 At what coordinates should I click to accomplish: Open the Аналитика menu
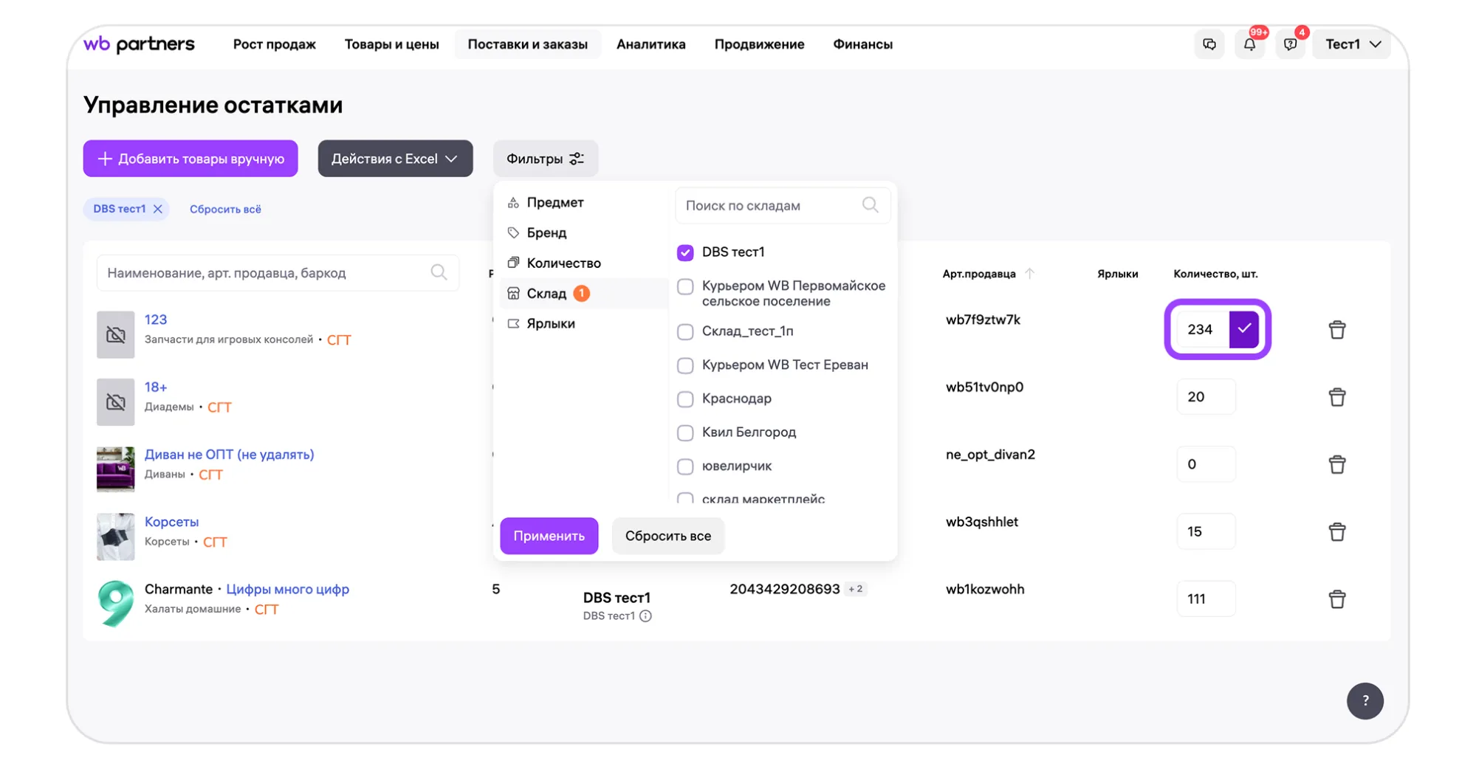(651, 44)
